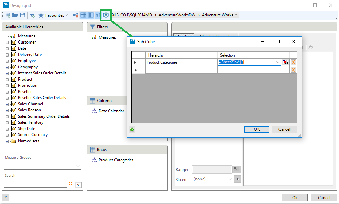Expand the Product hierarchy in Available Hierarchies
The image size is (339, 204).
coord(8,79)
